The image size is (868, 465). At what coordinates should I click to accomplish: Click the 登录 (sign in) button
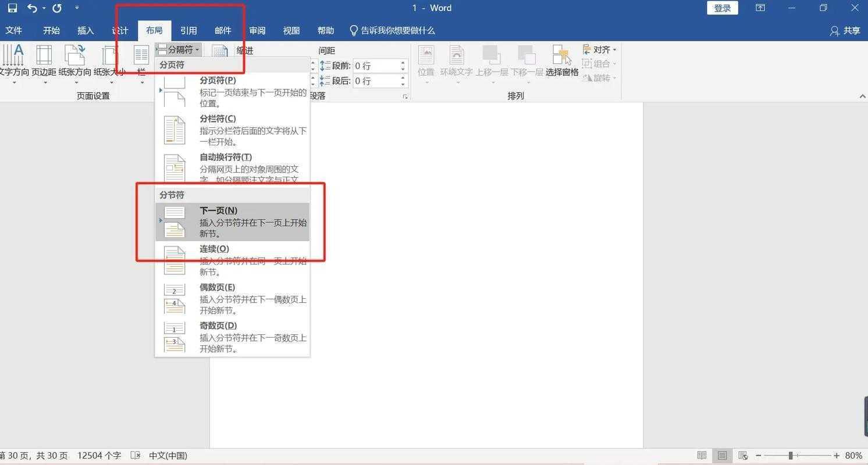[722, 8]
